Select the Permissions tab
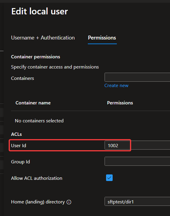 coord(102,38)
